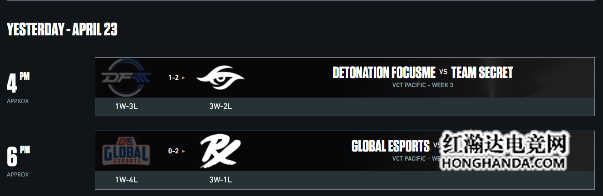603x196 pixels.
Task: Click the 6 PM approx time label
Action: tap(18, 161)
